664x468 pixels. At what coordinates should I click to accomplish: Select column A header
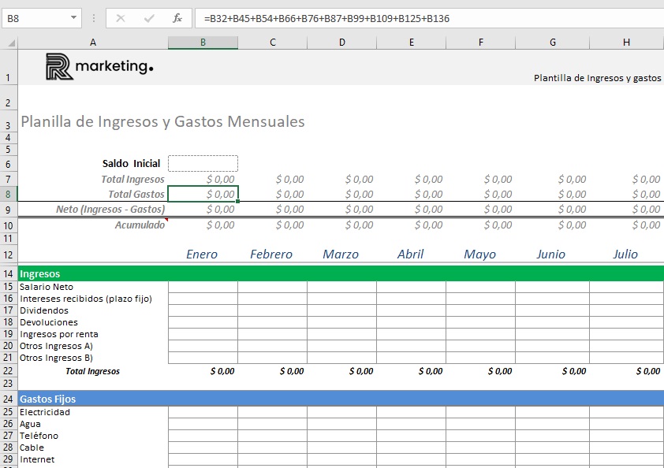pyautogui.click(x=93, y=43)
